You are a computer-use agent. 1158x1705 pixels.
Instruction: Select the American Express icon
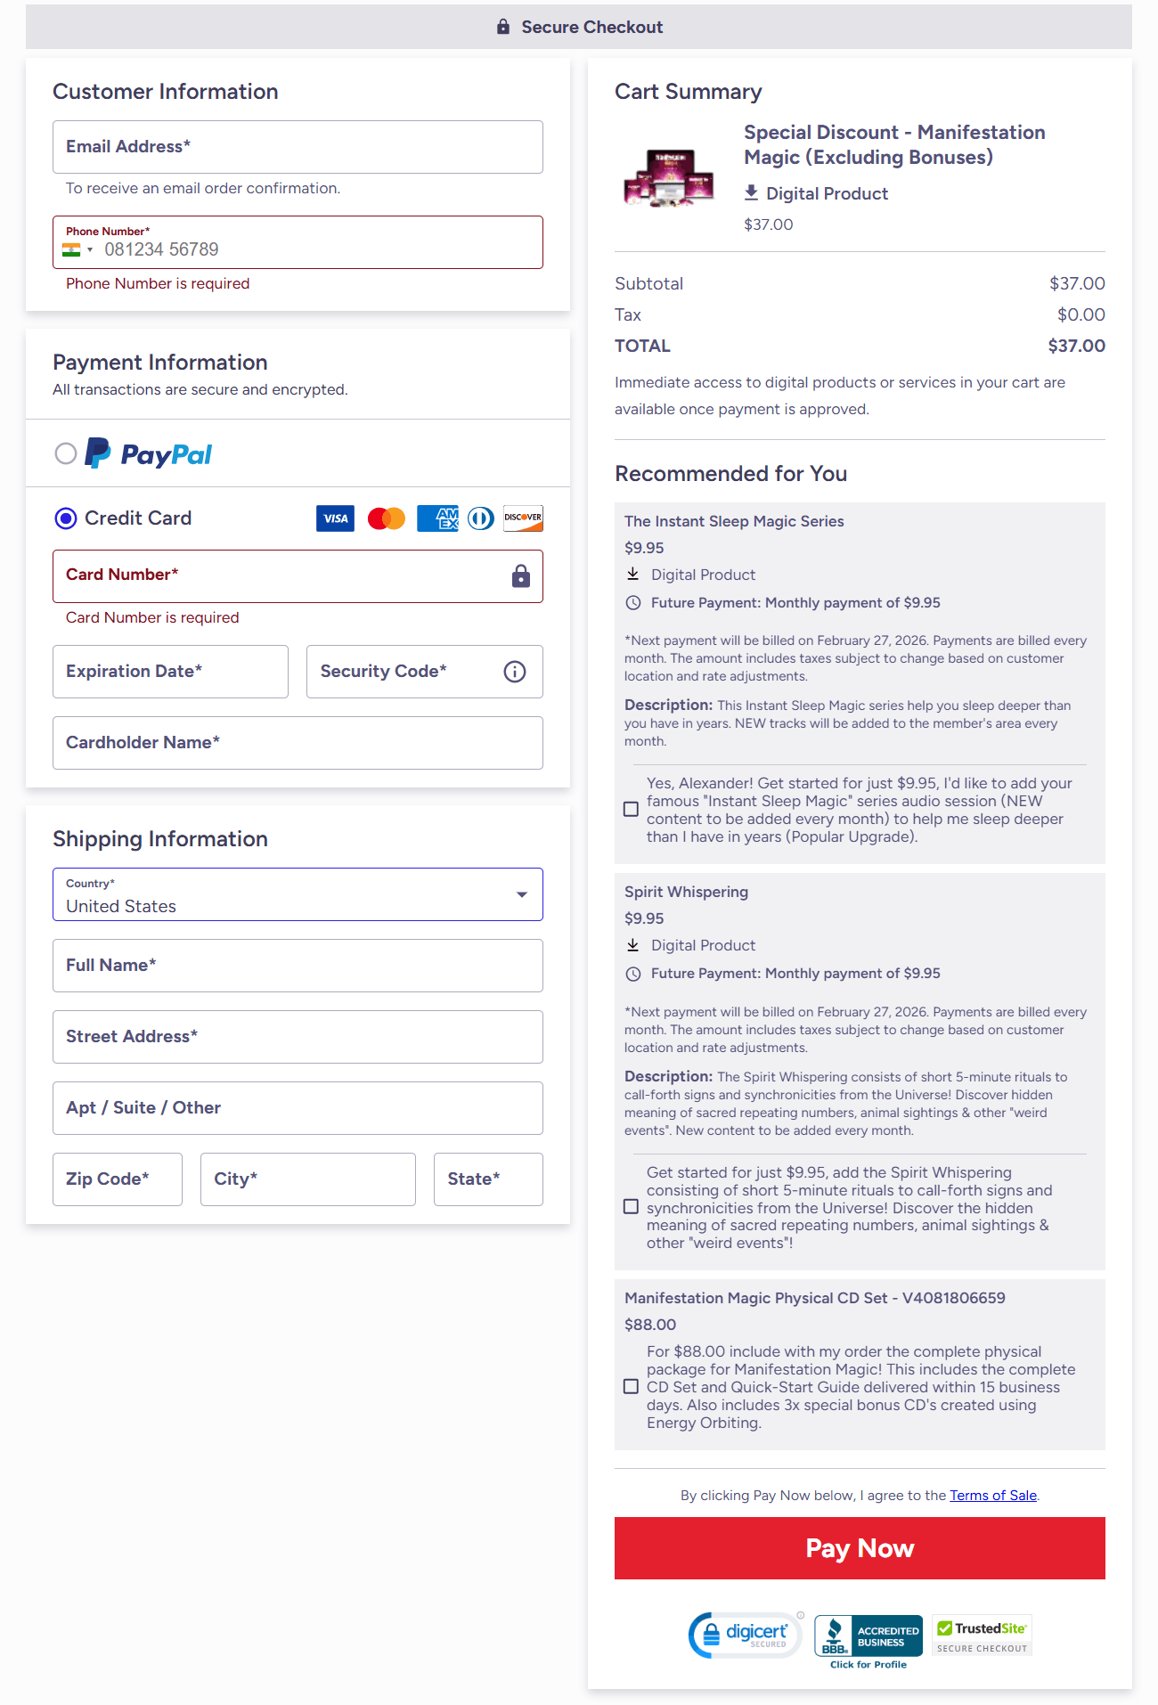coord(437,518)
